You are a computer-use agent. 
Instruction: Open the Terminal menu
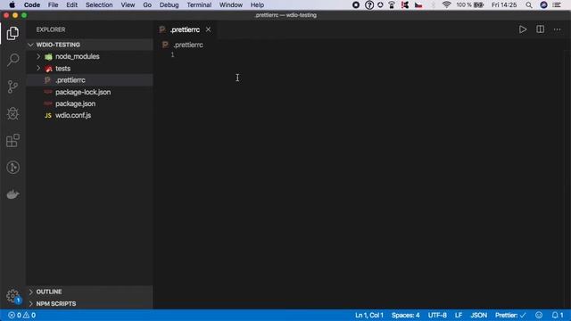click(x=199, y=5)
